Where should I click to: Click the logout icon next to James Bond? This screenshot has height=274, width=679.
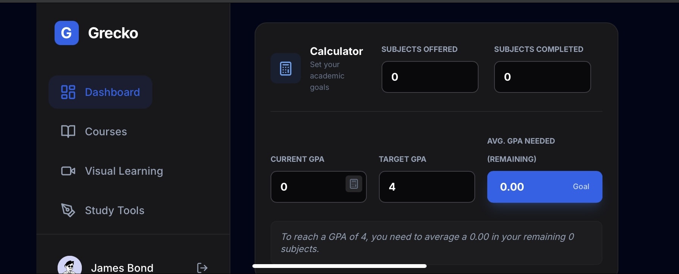pyautogui.click(x=202, y=268)
